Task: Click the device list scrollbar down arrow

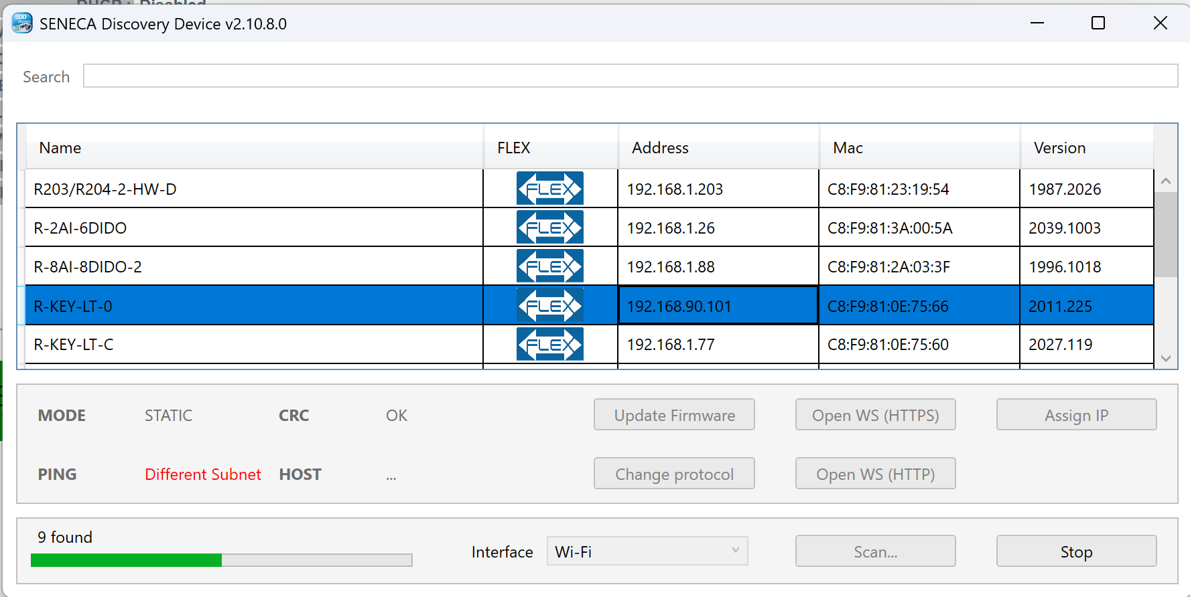Action: tap(1166, 358)
